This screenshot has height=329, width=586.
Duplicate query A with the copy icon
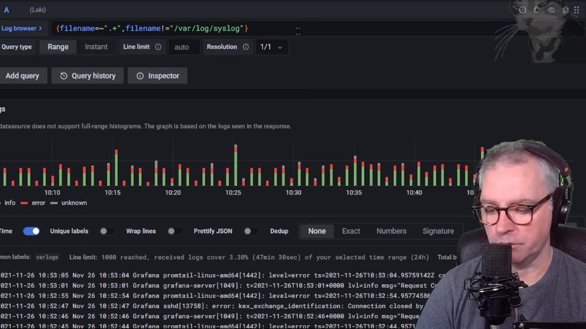tap(537, 10)
